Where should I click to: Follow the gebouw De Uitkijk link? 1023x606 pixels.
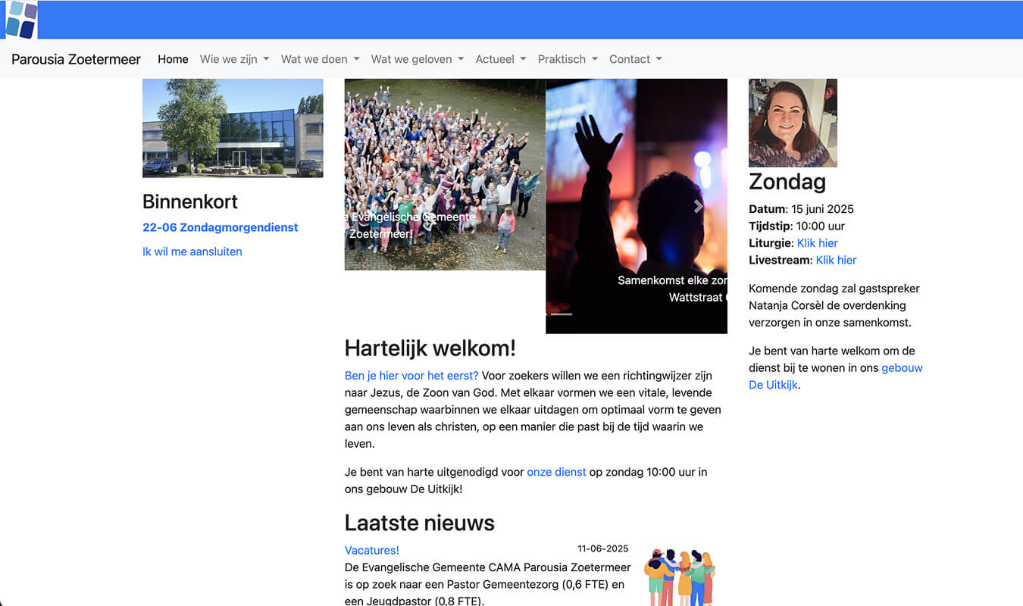(836, 376)
